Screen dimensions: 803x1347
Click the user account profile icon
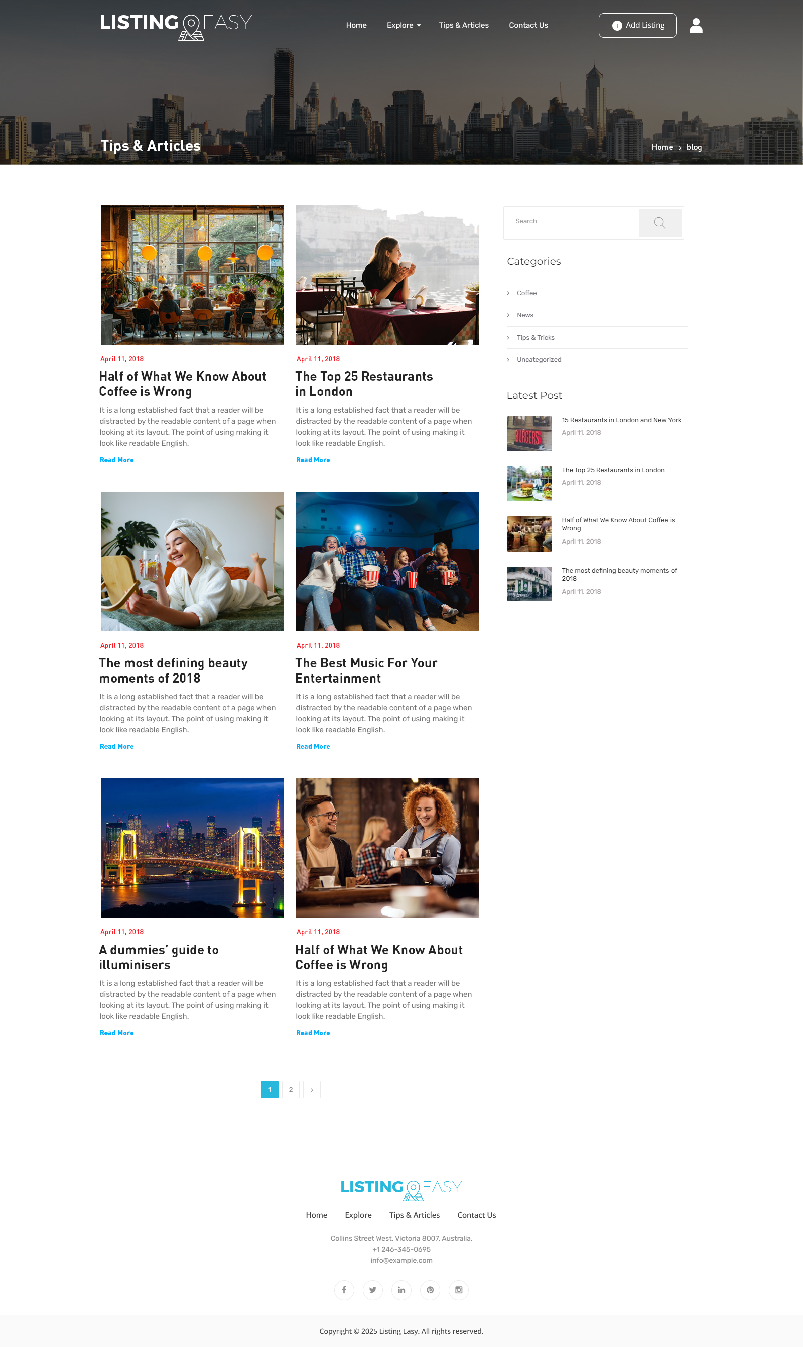coord(696,26)
